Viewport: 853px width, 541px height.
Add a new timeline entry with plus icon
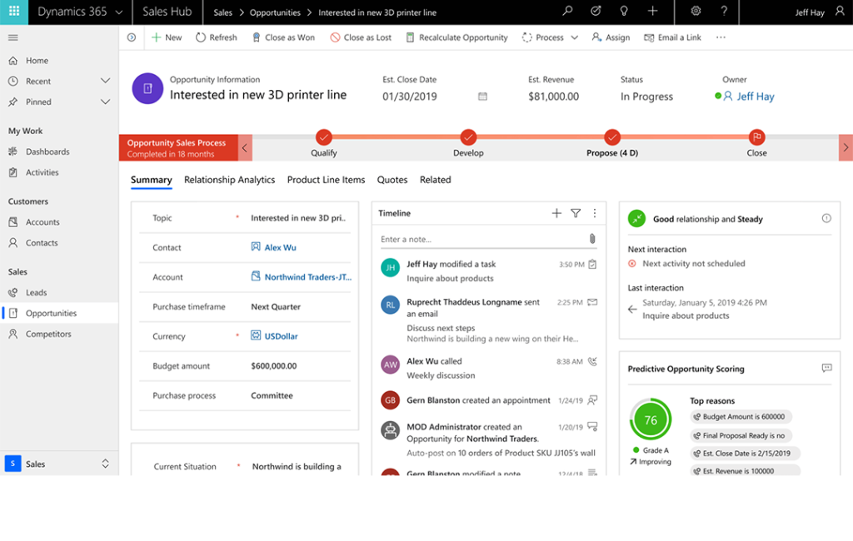556,213
